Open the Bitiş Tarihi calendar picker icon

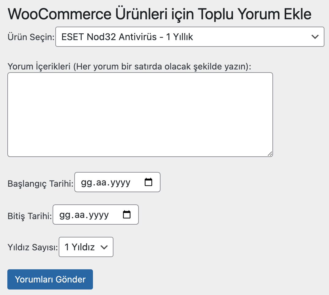coord(127,215)
